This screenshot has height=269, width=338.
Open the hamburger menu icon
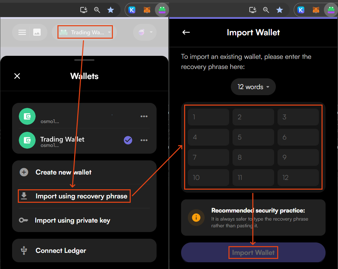pyautogui.click(x=22, y=32)
